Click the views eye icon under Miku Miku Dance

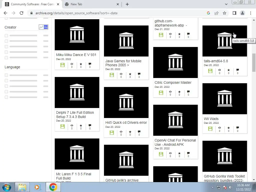(72, 64)
